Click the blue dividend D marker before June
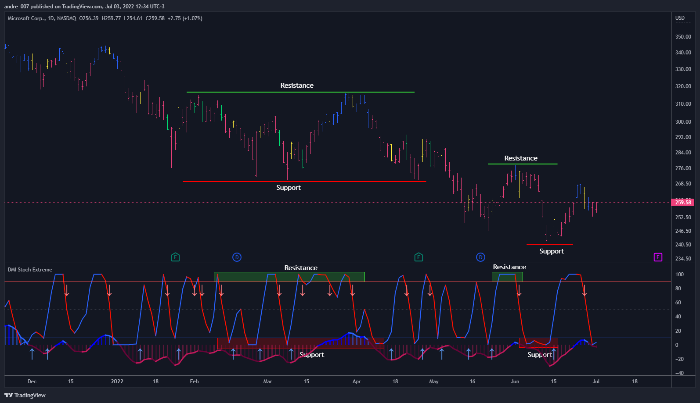The image size is (700, 403). (x=480, y=257)
